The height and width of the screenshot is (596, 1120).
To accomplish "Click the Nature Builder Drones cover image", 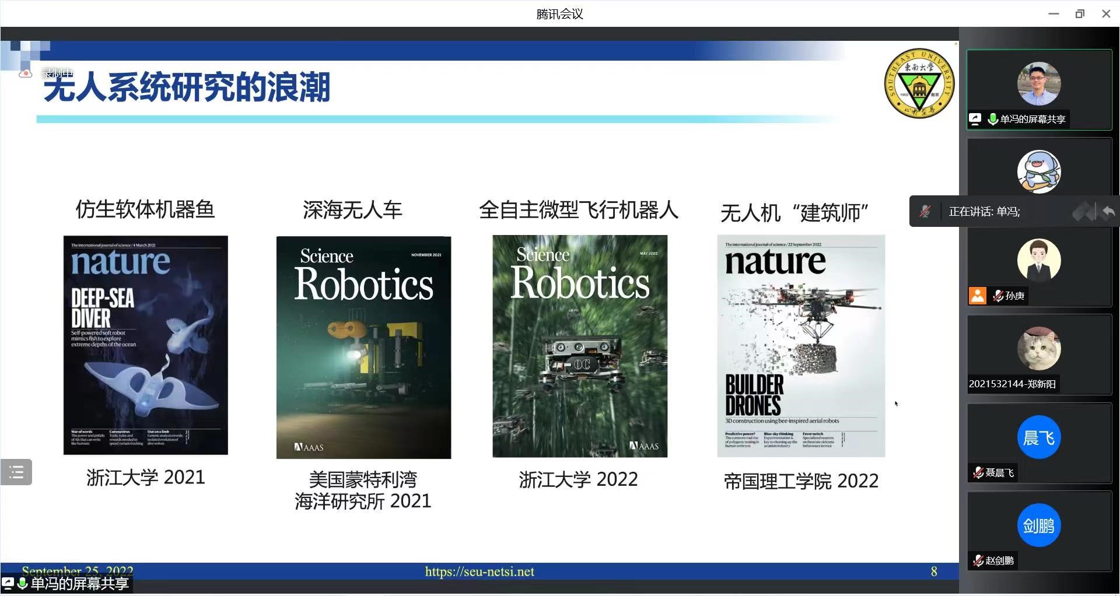I will click(x=800, y=346).
